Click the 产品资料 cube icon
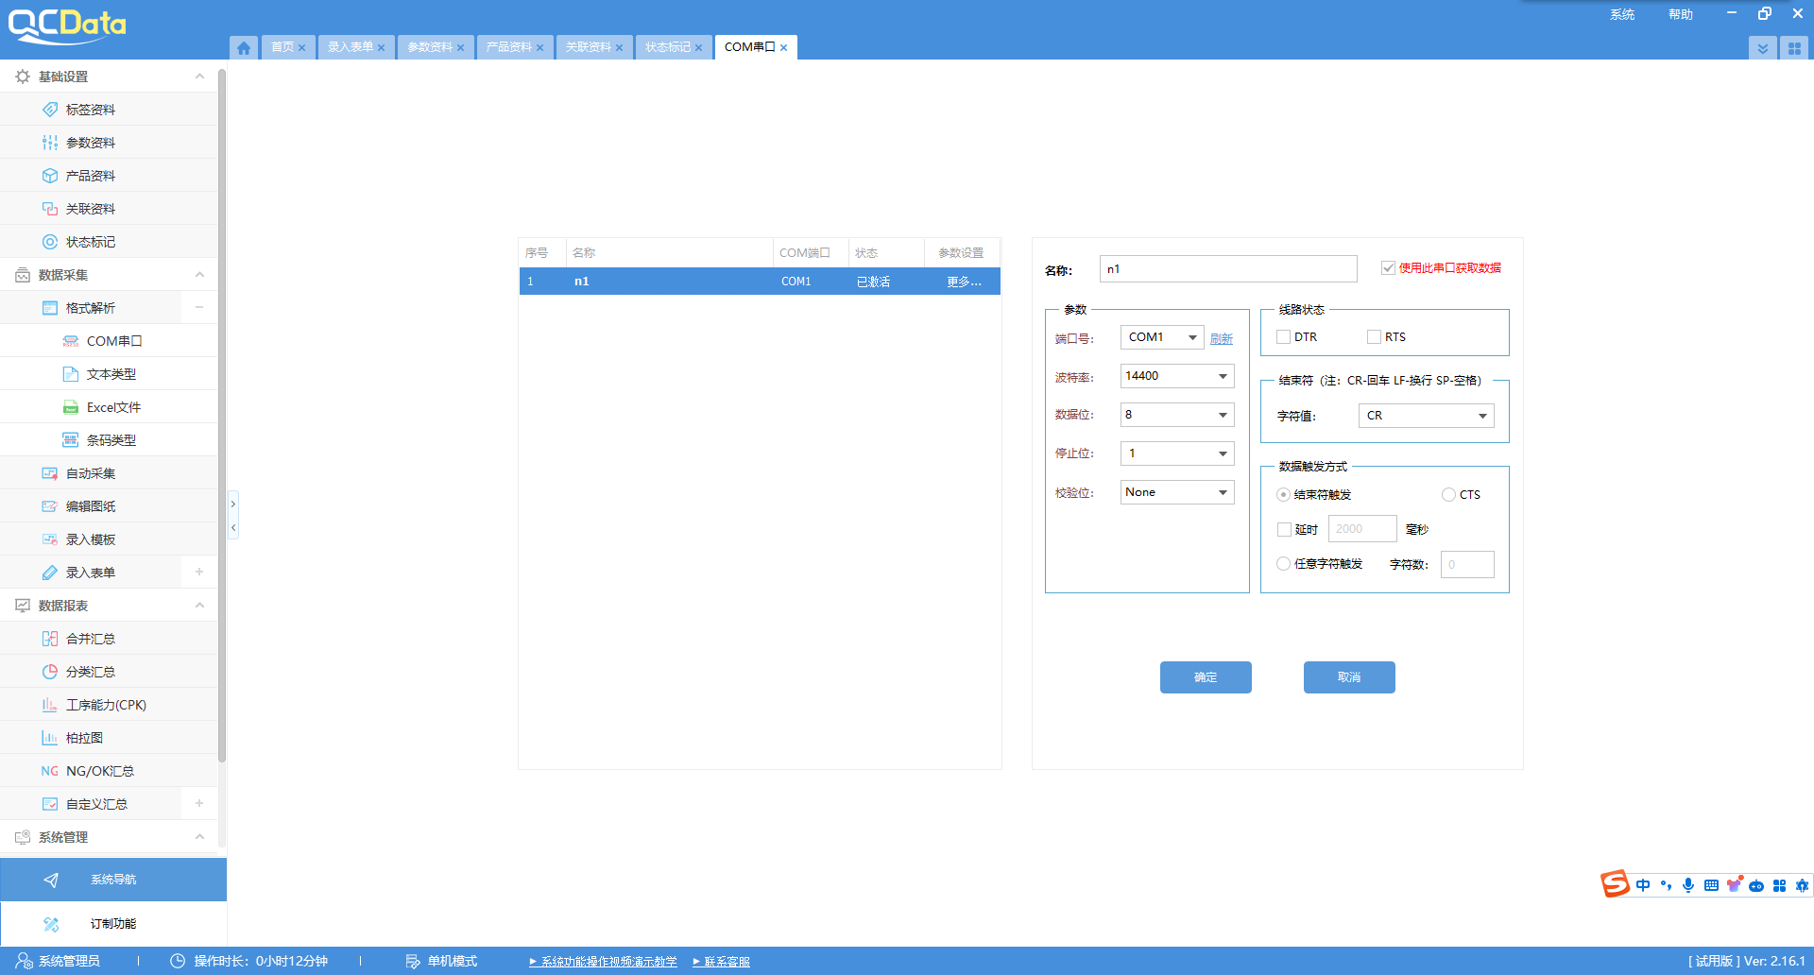The height and width of the screenshot is (975, 1814). [x=50, y=176]
